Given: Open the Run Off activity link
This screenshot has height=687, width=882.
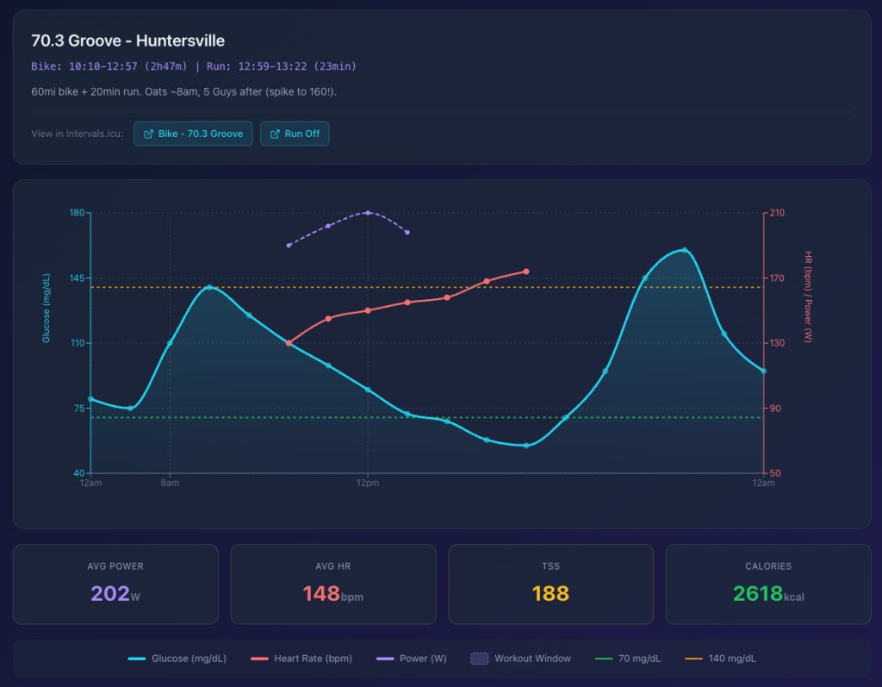Looking at the screenshot, I should pyautogui.click(x=295, y=134).
